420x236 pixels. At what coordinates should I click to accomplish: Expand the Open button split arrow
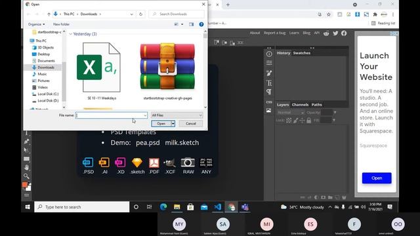coord(173,124)
